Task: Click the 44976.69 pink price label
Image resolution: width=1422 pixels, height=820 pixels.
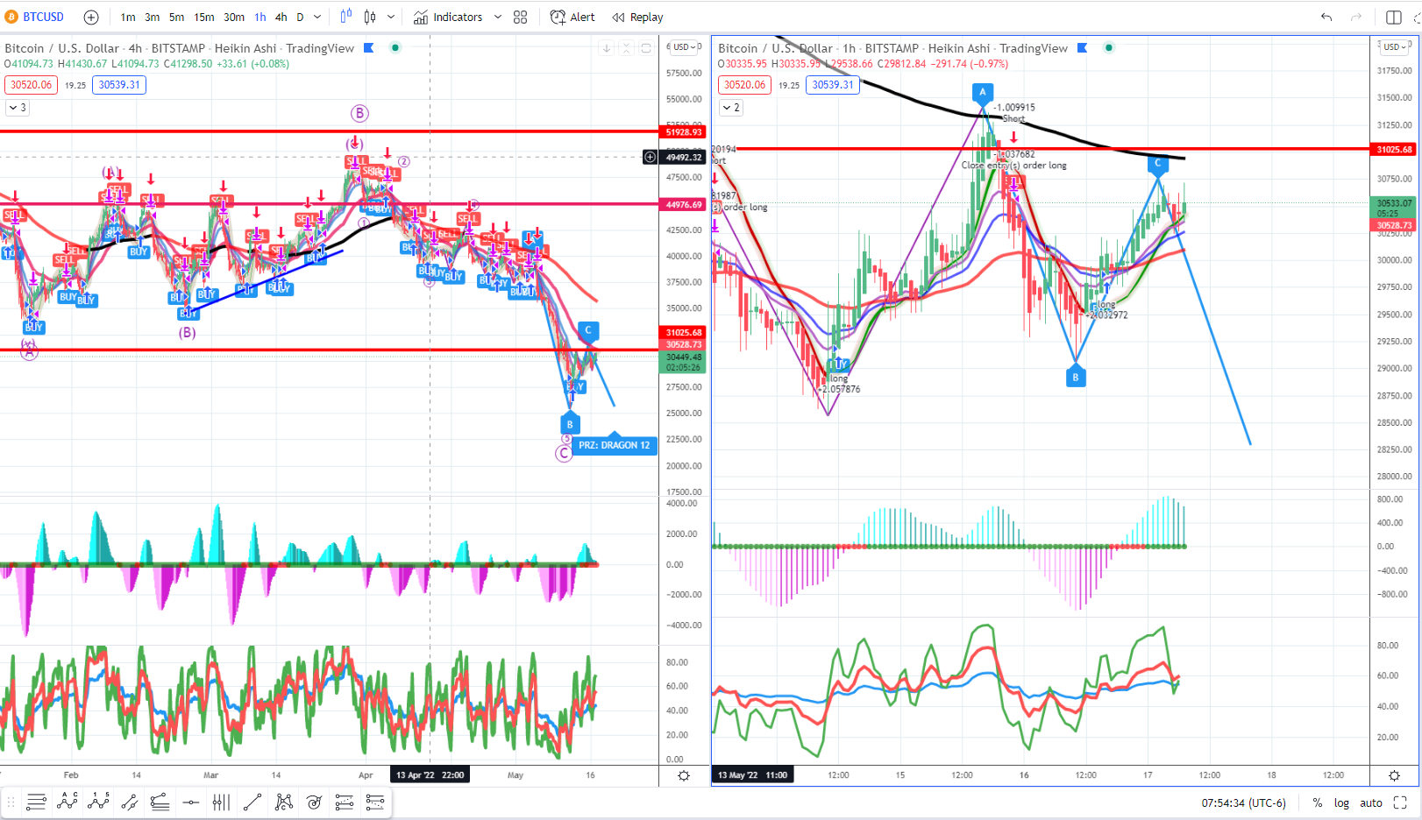Action: (683, 205)
